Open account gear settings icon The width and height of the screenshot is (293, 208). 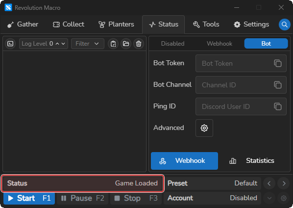pyautogui.click(x=284, y=198)
